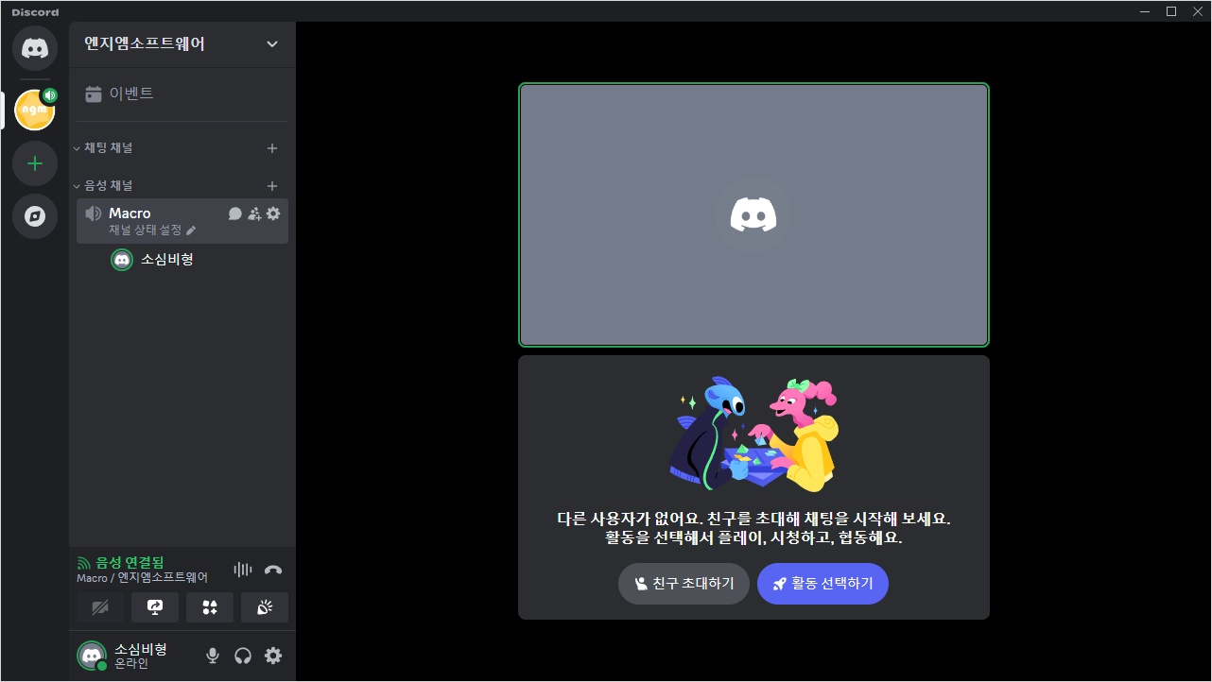Deafen with the headphones icon
The image size is (1212, 682).
(x=243, y=656)
